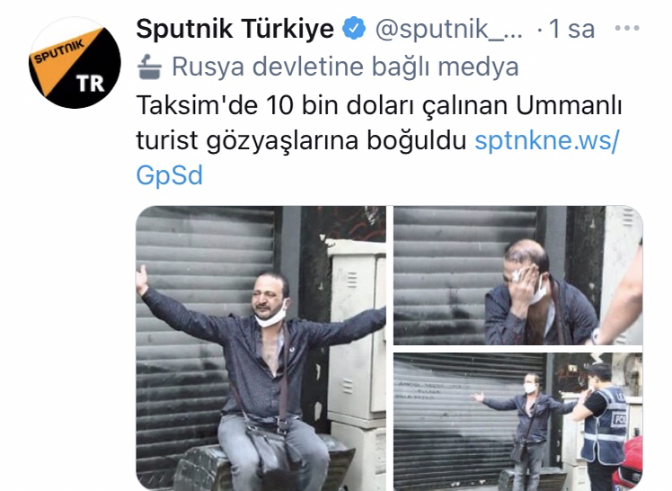View large photo of man with outstretched arms
Image resolution: width=672 pixels, height=491 pixels.
(x=261, y=348)
